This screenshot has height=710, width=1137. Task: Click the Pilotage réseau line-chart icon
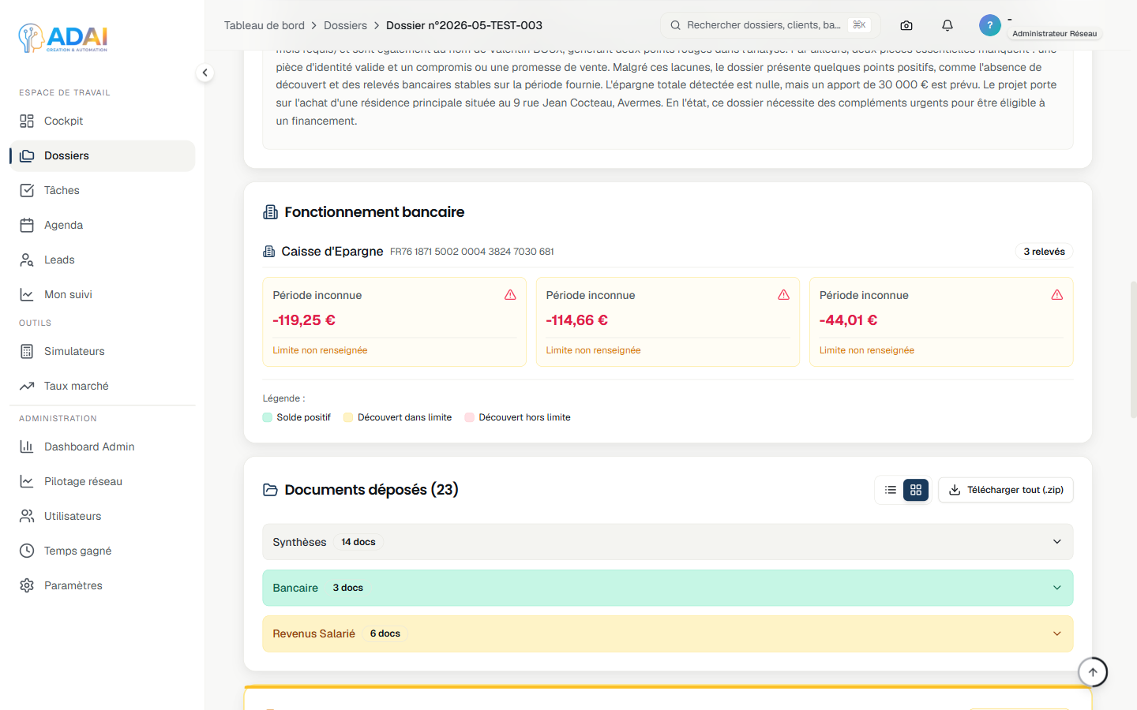click(x=27, y=481)
